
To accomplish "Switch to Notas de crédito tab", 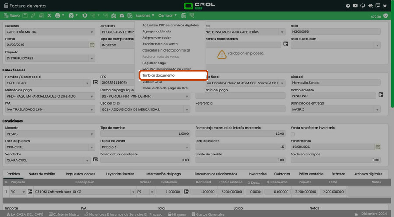I will (42, 174).
